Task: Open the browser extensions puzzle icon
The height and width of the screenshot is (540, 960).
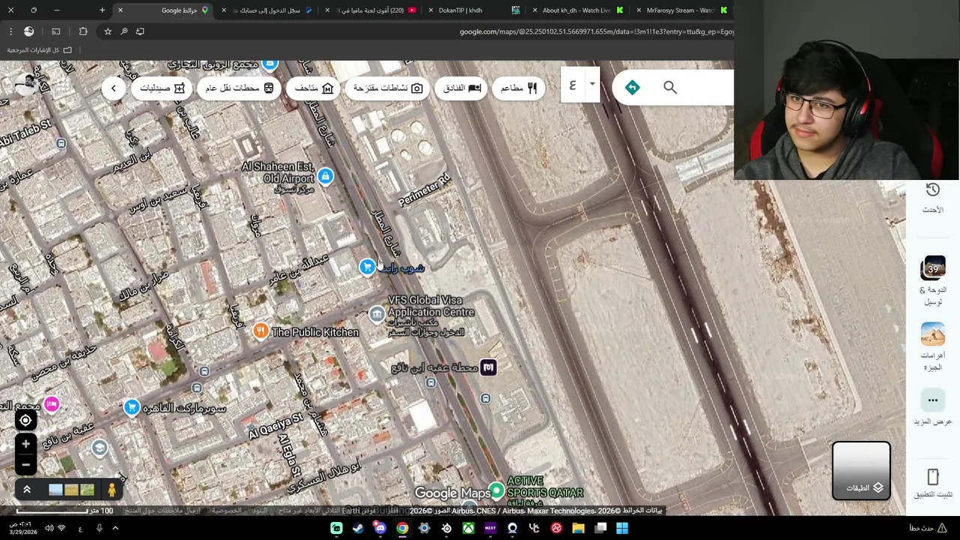Action: coord(83,31)
